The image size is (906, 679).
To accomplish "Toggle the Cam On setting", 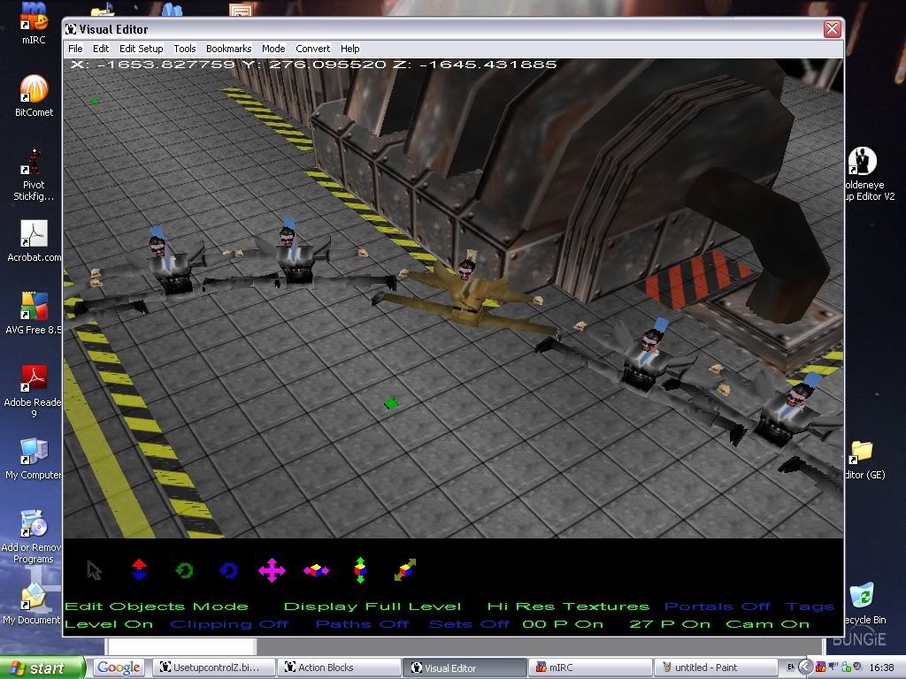I will coord(767,624).
